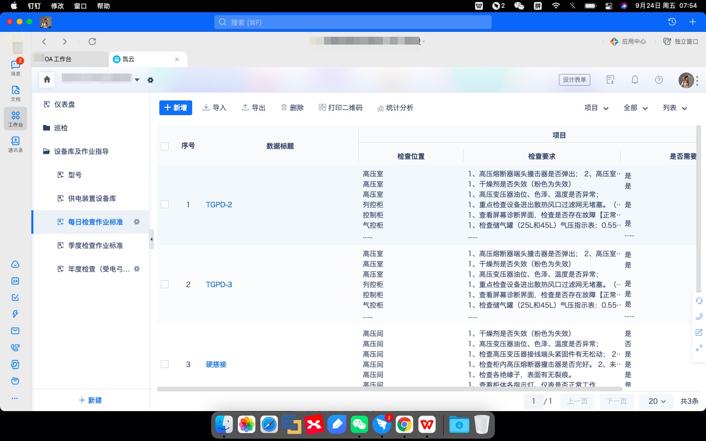Click the lightning bolt icon in sidebar
This screenshot has height=441, width=706.
tap(15, 314)
